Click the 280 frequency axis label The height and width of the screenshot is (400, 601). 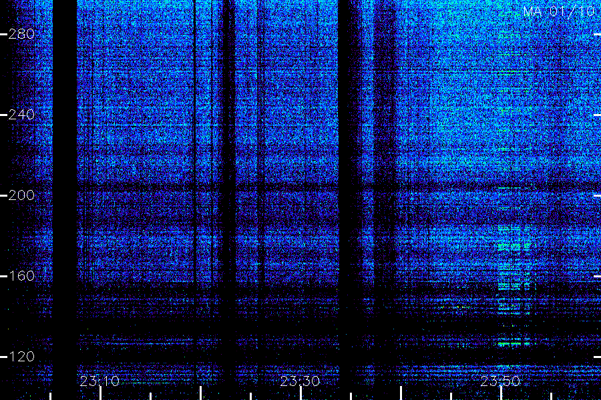(21, 34)
